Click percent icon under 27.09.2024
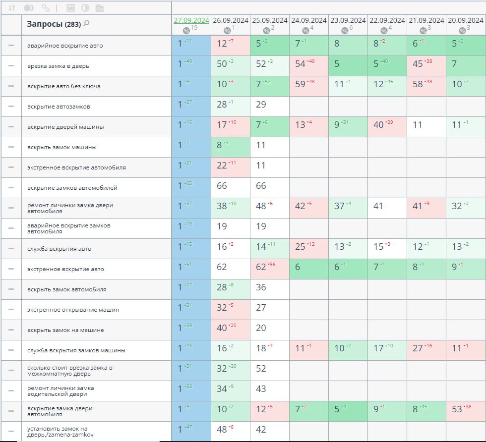 pos(186,31)
